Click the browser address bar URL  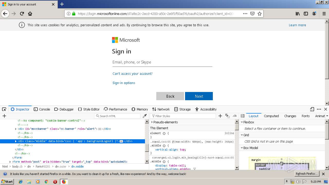click(156, 14)
